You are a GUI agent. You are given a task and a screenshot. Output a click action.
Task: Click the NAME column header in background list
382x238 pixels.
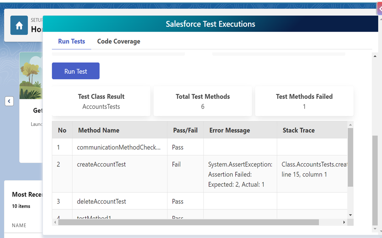tap(19, 225)
